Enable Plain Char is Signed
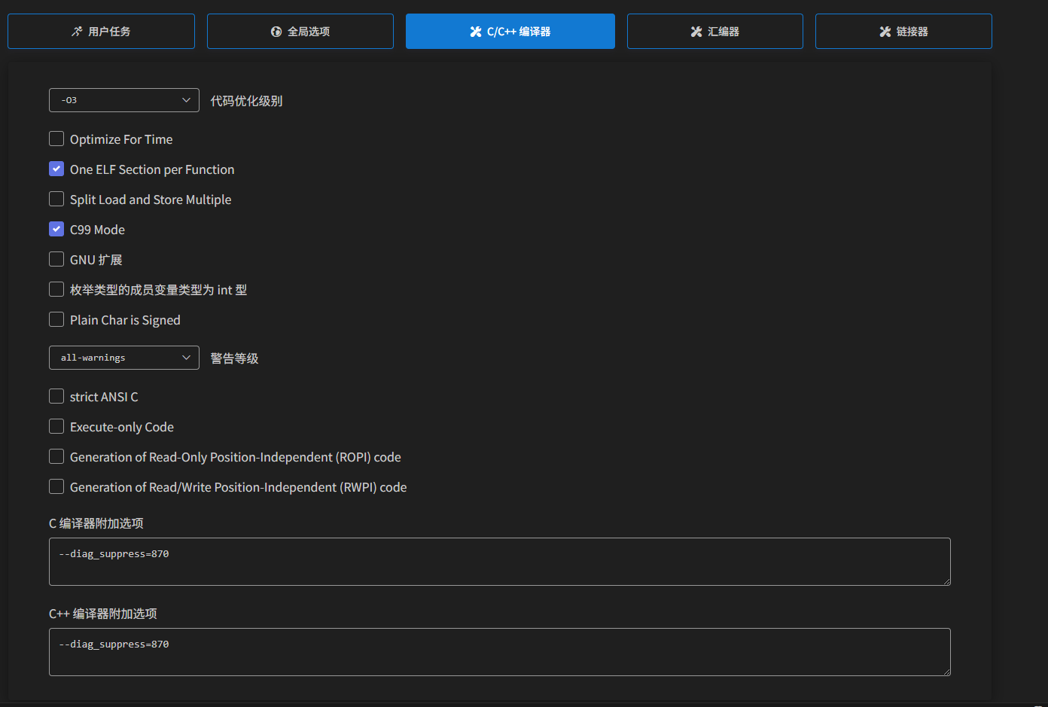This screenshot has width=1048, height=707. (x=56, y=319)
